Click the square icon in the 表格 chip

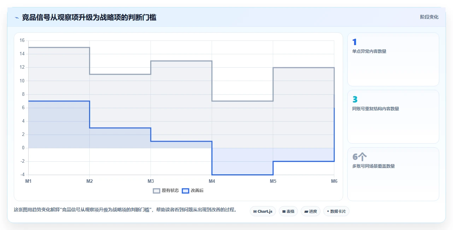tap(284, 212)
